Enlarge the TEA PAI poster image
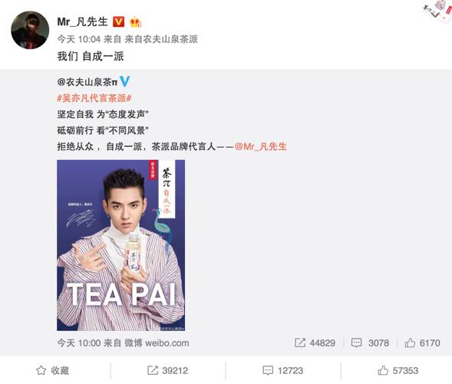This screenshot has height=384, width=452. pyautogui.click(x=120, y=245)
